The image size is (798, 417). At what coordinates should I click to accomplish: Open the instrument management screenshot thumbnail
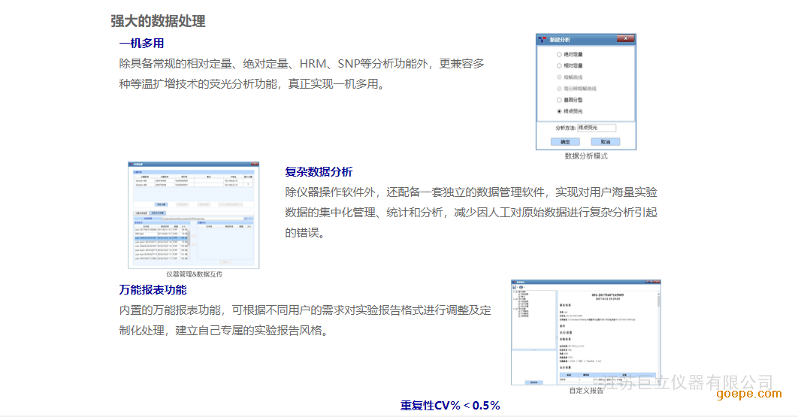(x=193, y=215)
